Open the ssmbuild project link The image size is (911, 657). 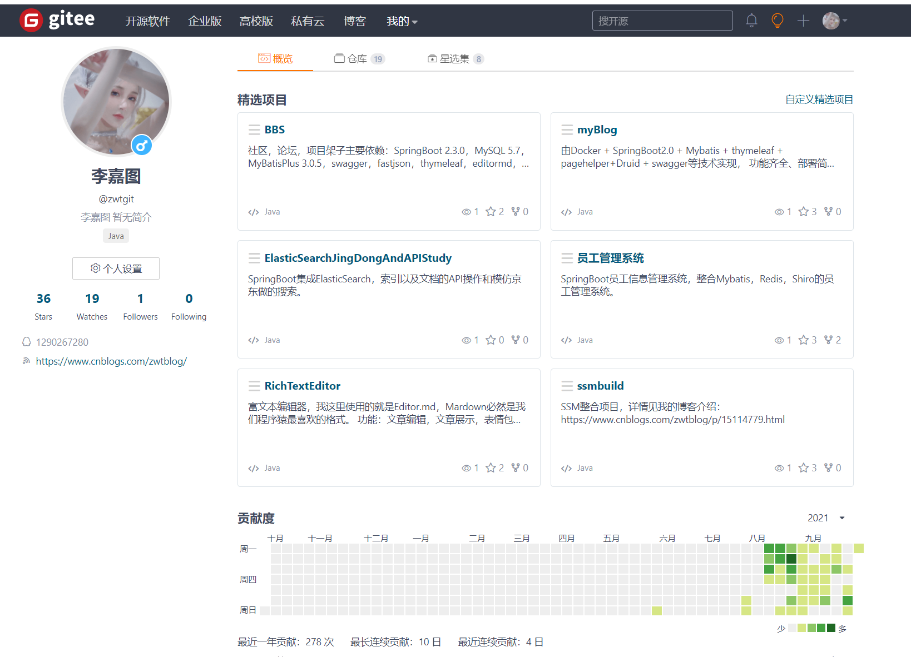click(x=601, y=386)
